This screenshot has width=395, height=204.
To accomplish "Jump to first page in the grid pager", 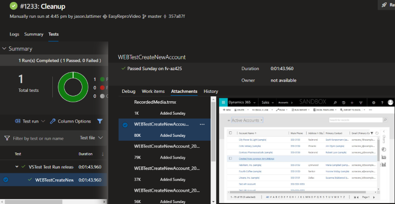I will [355, 197].
